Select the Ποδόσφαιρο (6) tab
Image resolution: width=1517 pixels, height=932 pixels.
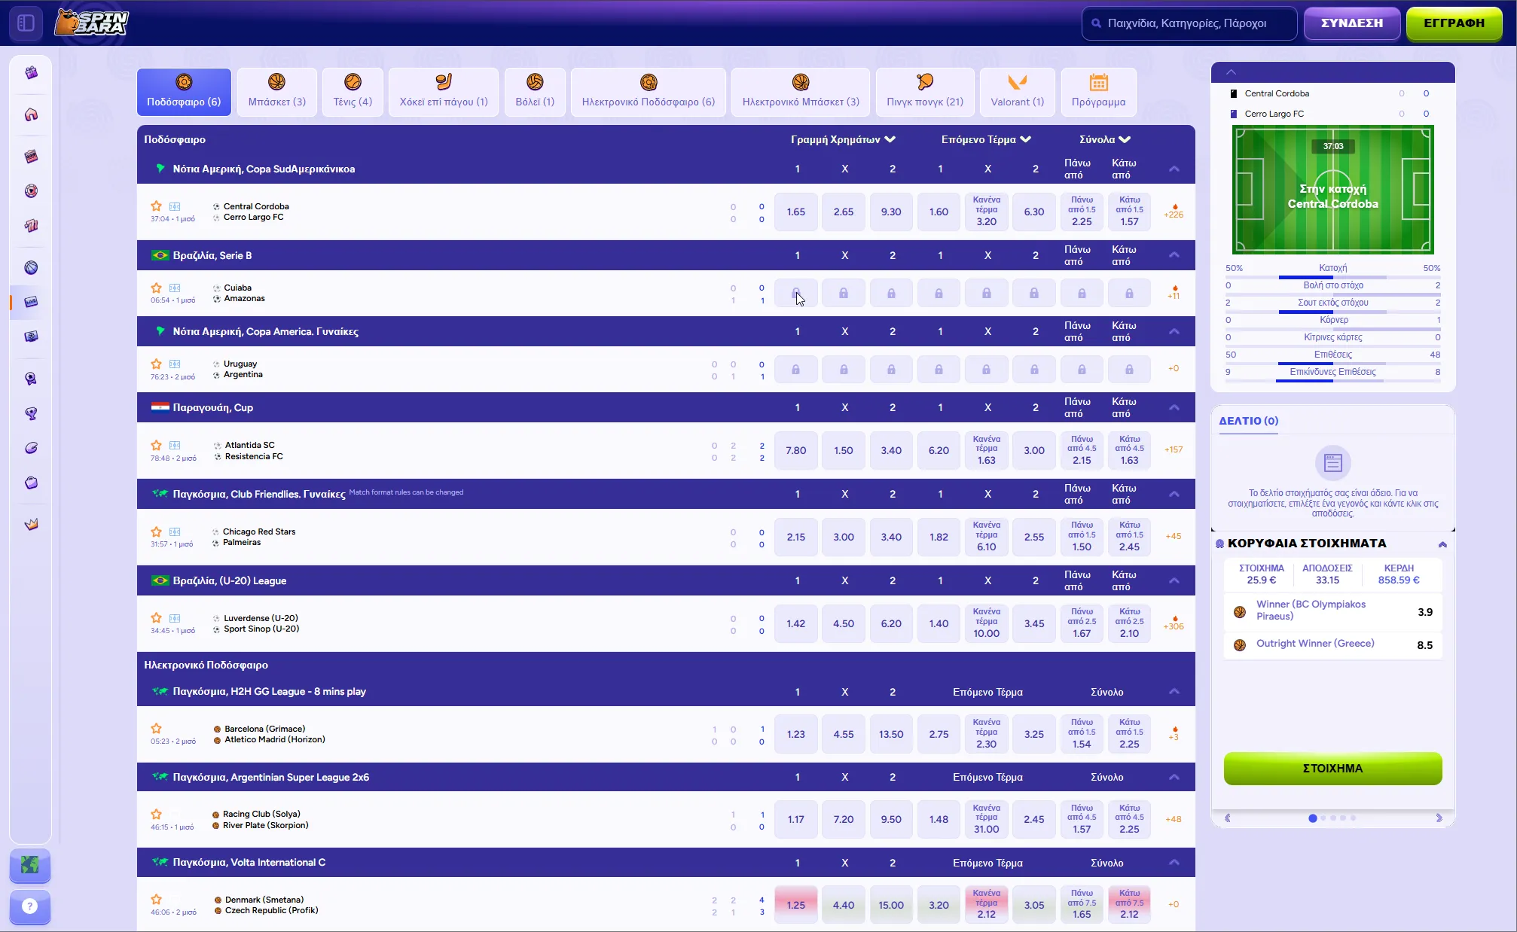tap(184, 92)
